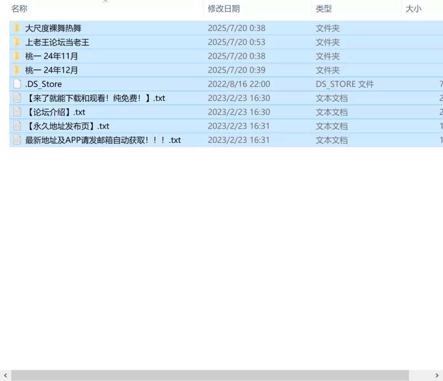Screen dimensions: 443x381
Task: Click the folder icon for 桃一 24年11月
Action: [17, 56]
